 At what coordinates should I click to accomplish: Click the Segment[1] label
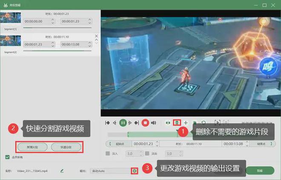[10, 29]
